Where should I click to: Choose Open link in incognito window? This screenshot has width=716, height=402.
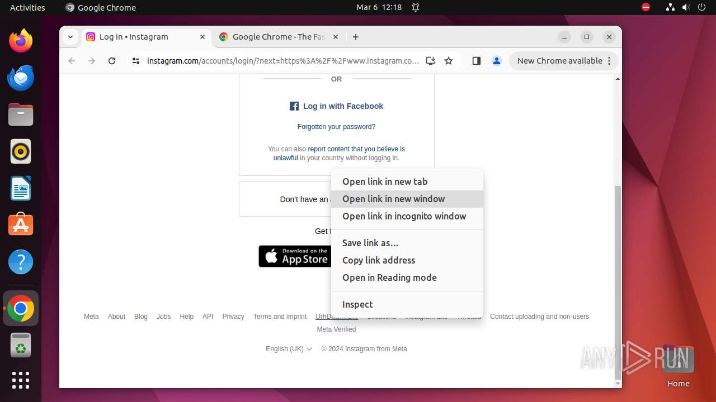coord(407,216)
